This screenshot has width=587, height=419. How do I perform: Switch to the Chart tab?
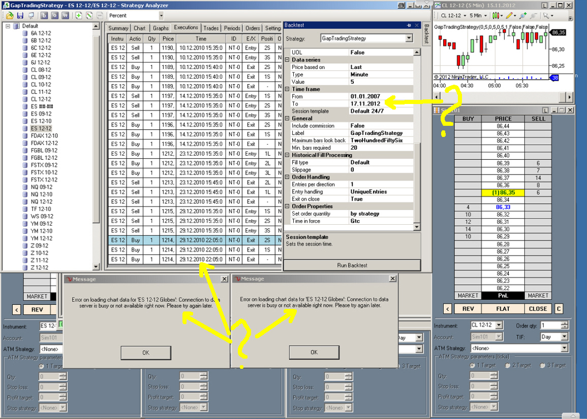[140, 28]
